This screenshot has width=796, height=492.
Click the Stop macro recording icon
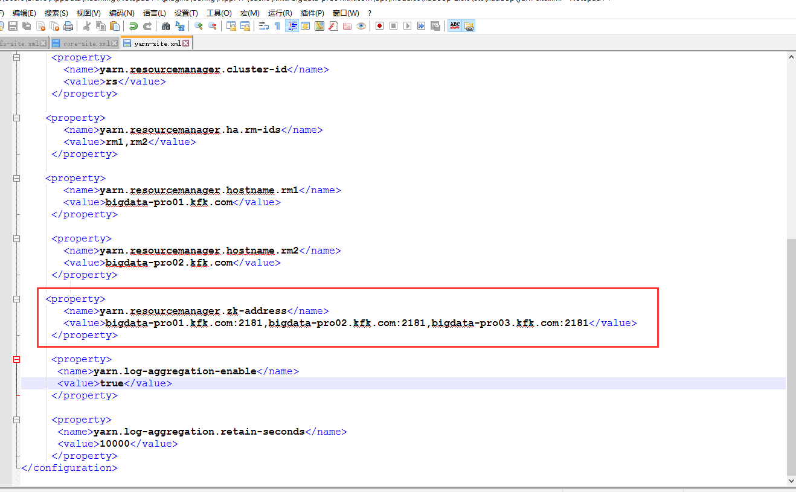tap(393, 26)
